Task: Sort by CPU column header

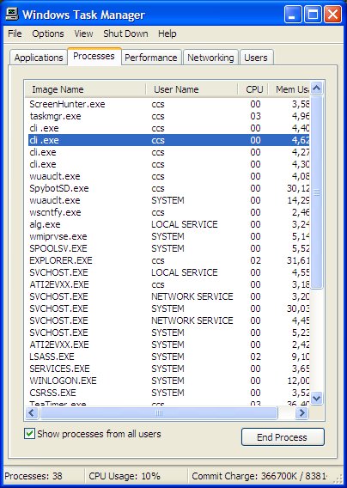Action: 253,89
